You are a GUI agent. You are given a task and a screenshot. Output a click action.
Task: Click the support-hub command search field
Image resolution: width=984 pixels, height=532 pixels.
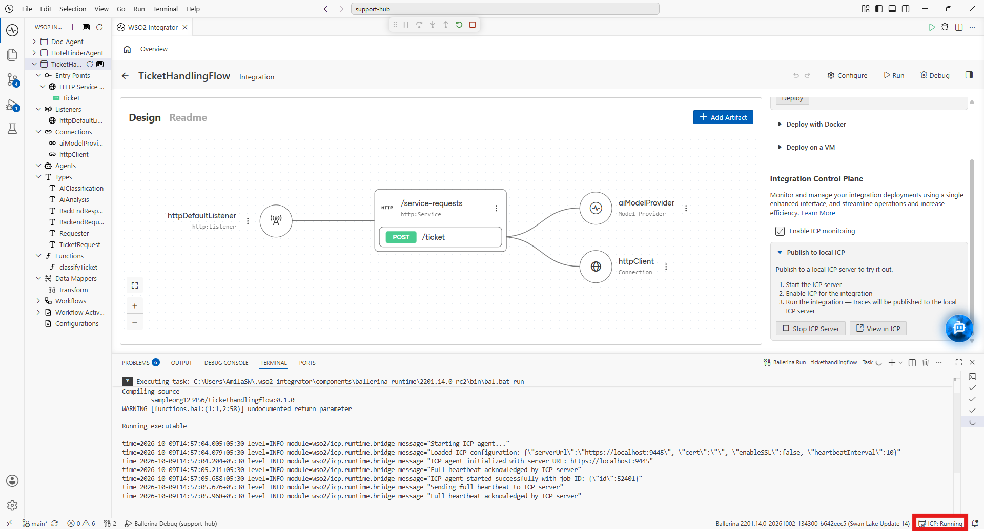[x=505, y=9]
